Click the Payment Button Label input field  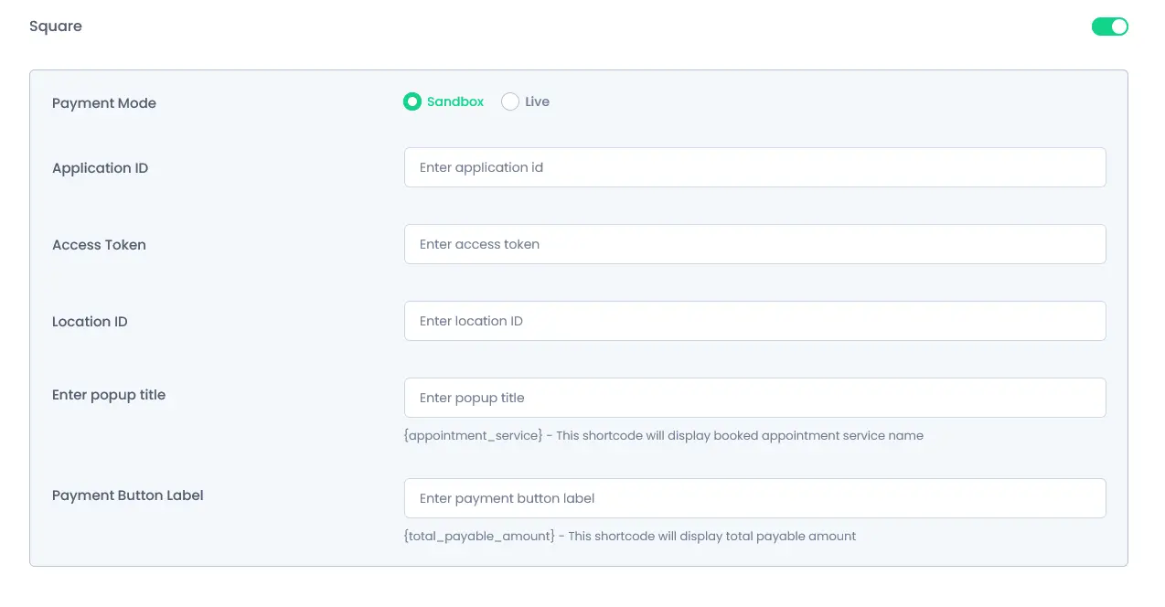click(755, 498)
